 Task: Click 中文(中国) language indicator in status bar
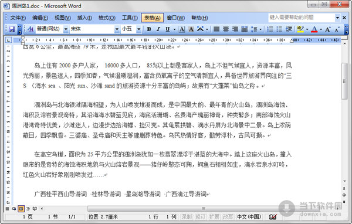249,217
